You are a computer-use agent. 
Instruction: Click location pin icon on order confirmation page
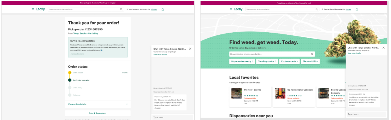pyautogui.click(x=127, y=9)
